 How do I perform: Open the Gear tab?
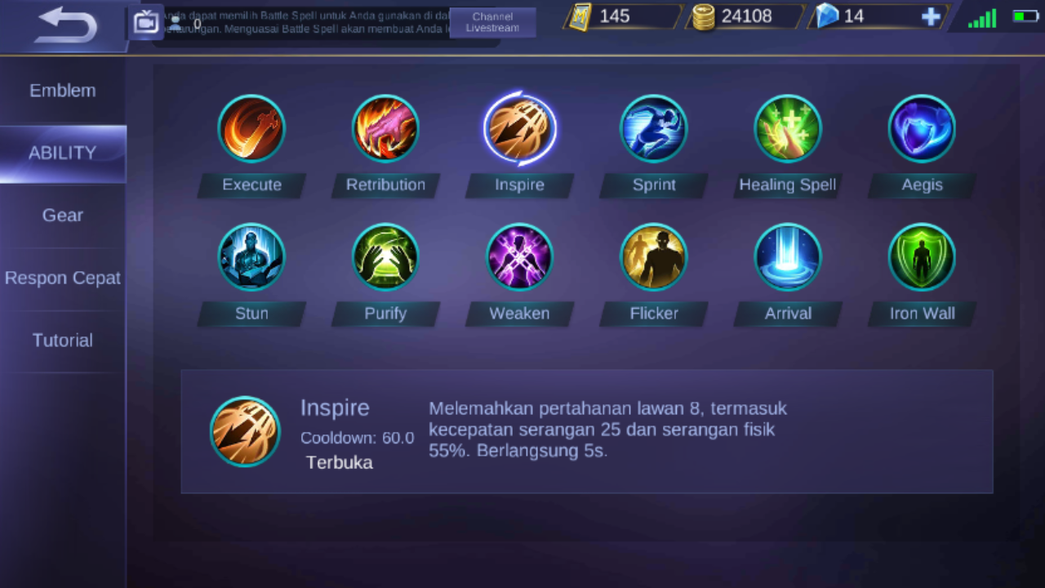pos(63,216)
